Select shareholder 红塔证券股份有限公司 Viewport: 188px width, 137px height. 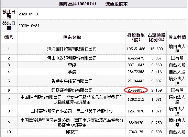click(x=72, y=90)
